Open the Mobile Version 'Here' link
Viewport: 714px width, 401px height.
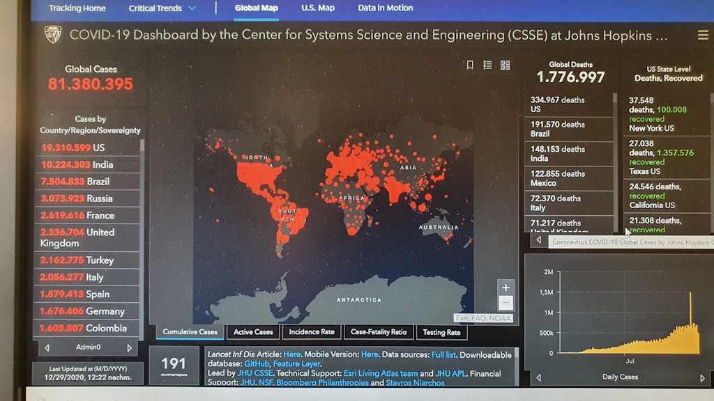click(x=370, y=354)
